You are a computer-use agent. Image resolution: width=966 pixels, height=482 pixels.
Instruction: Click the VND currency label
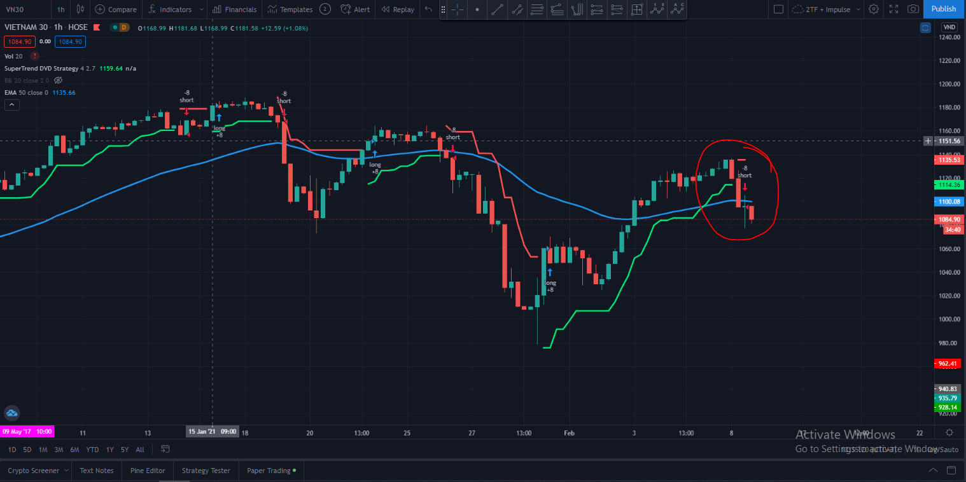pyautogui.click(x=949, y=27)
